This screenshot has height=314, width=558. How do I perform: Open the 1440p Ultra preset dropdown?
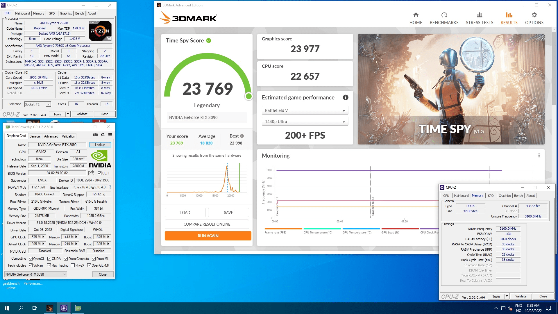pos(305,122)
